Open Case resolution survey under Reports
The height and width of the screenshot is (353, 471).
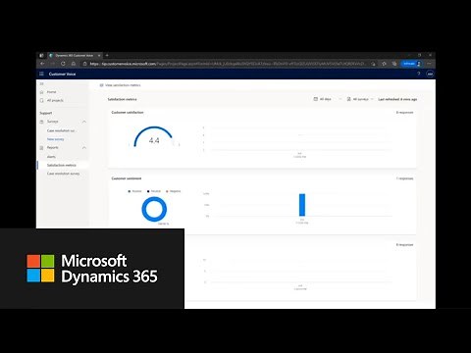coord(63,174)
